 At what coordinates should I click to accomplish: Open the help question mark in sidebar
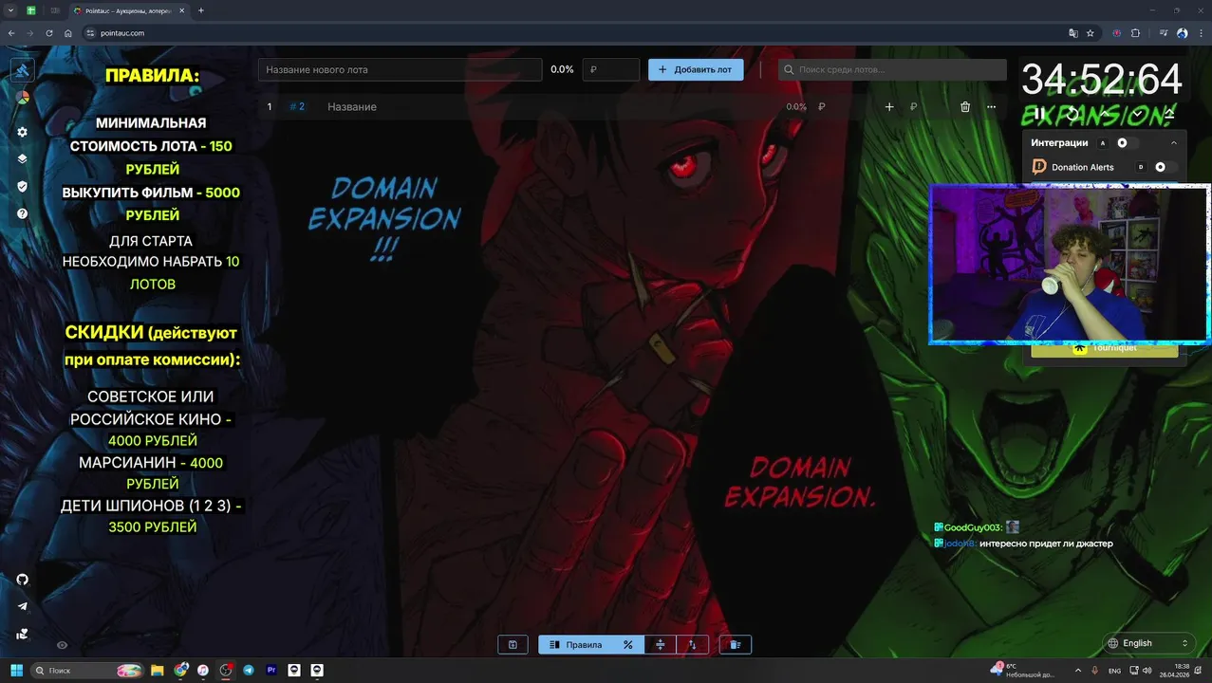(22, 213)
